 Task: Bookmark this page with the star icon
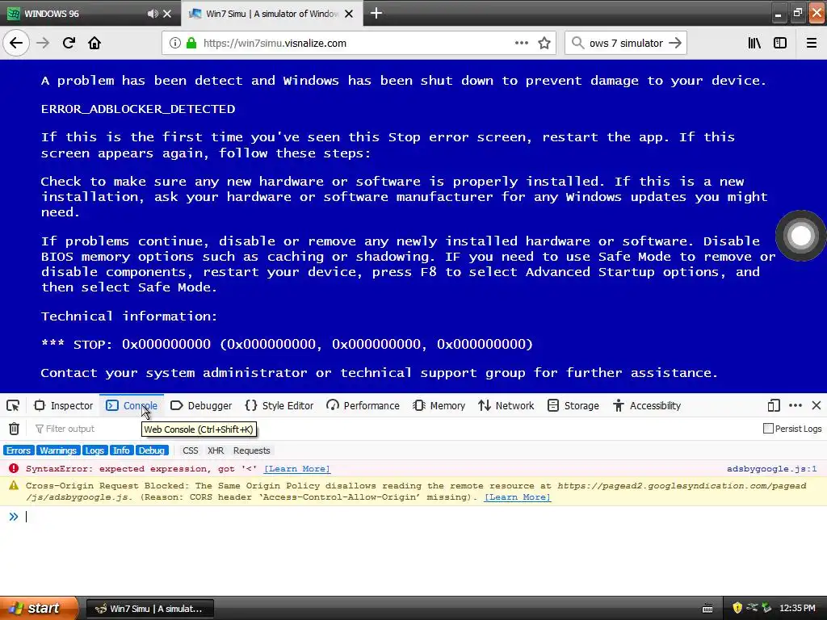tap(544, 44)
